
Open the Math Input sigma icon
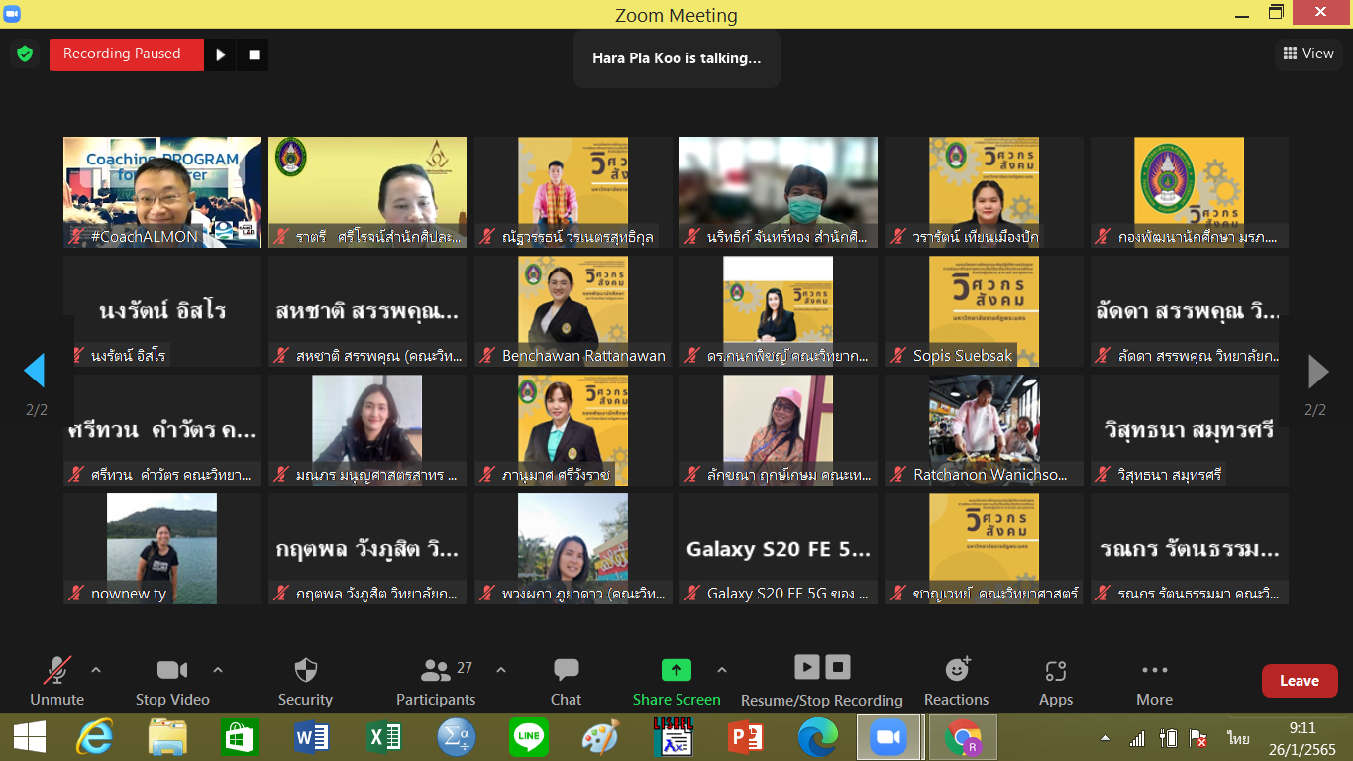tap(457, 737)
